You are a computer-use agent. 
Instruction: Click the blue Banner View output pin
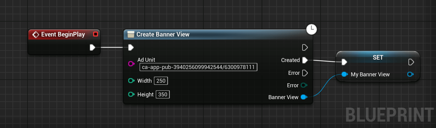point(304,97)
